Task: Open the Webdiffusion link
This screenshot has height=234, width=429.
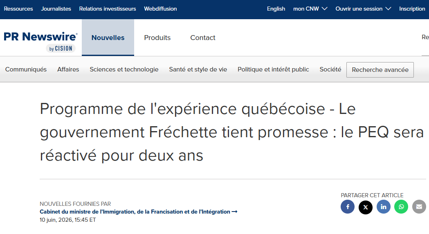Action: [x=160, y=9]
